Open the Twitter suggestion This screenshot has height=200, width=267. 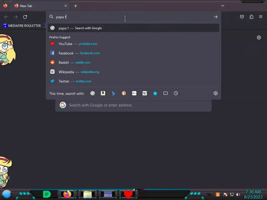(x=133, y=81)
